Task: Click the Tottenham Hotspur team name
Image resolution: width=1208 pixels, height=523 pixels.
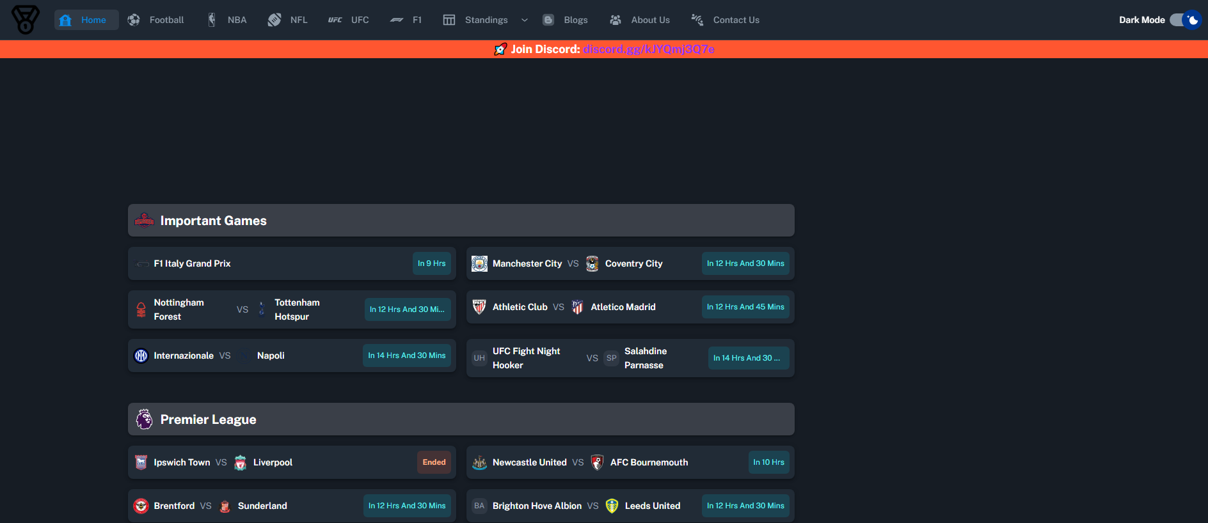Action: (x=297, y=309)
